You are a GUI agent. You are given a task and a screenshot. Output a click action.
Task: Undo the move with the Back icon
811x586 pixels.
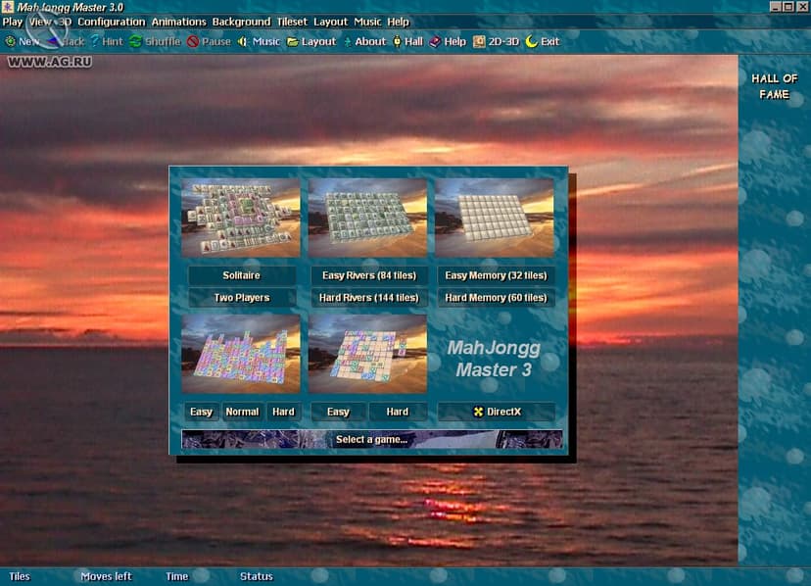point(66,41)
